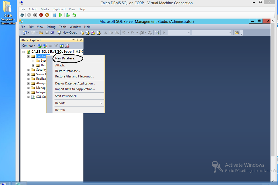The image size is (278, 185).
Task: Collapse the CALEB-SQL-SERVE server node
Action: pos(23,52)
